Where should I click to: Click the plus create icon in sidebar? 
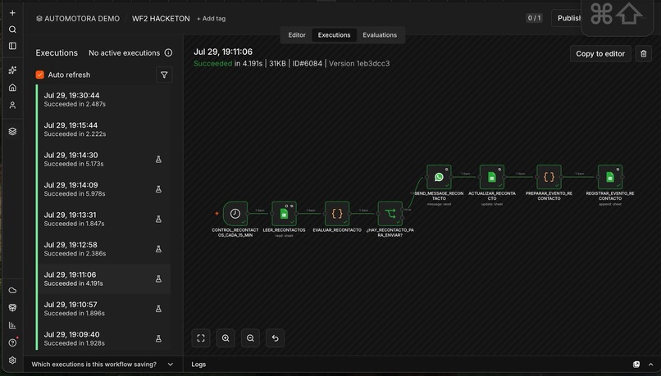[x=12, y=12]
